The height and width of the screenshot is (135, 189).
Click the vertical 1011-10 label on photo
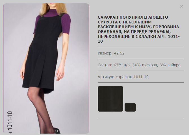click(10, 122)
